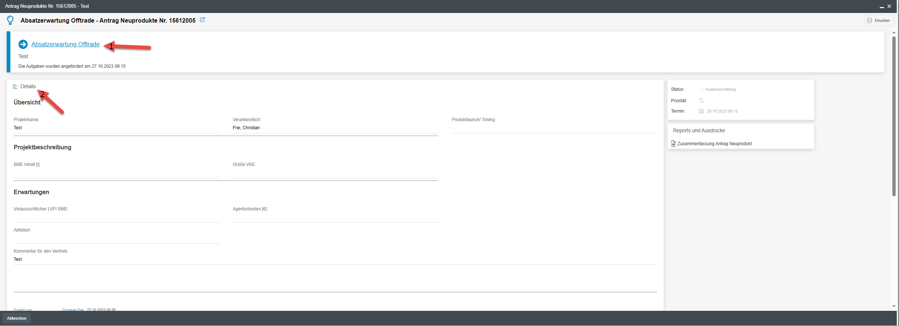The image size is (899, 326).
Task: Open Zusammenfassung Antrag Neuprodukt report
Action: click(x=714, y=144)
